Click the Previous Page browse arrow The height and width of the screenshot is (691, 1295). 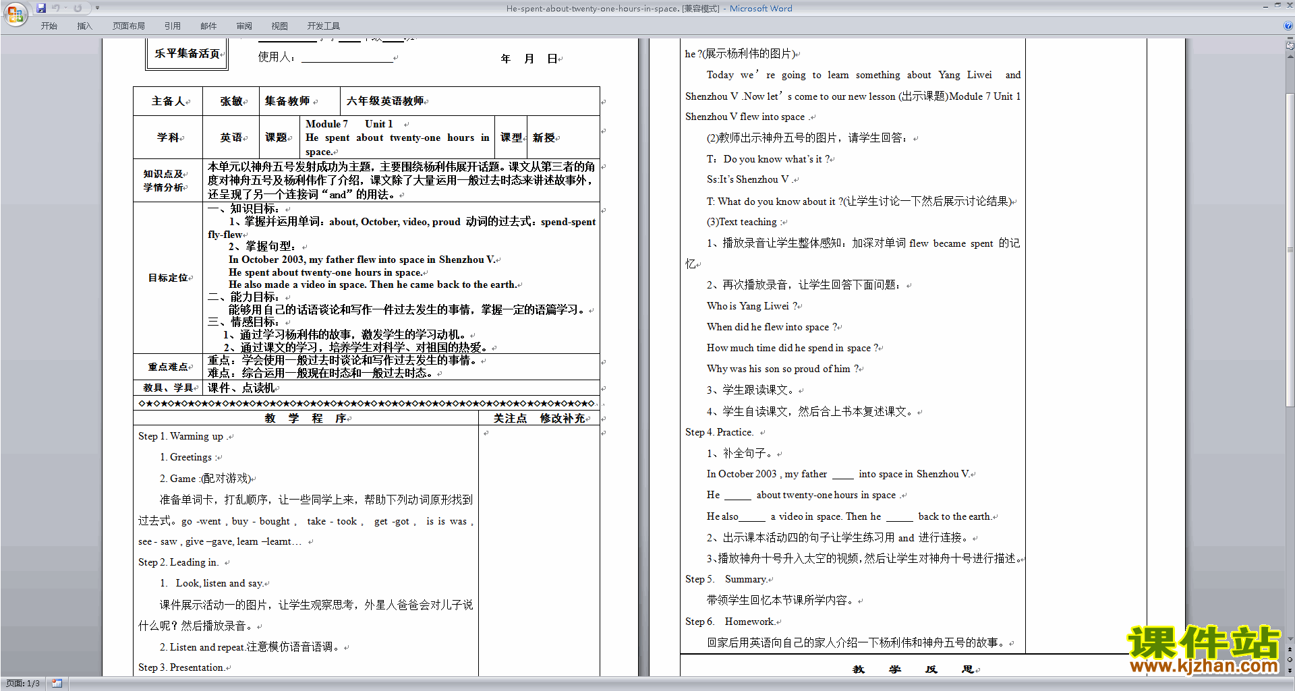1290,649
